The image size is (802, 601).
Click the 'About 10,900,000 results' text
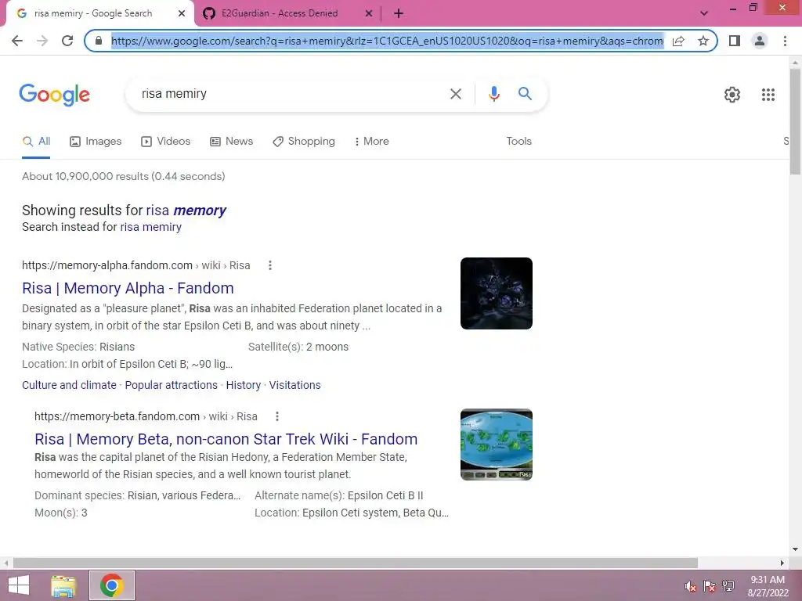tap(123, 176)
